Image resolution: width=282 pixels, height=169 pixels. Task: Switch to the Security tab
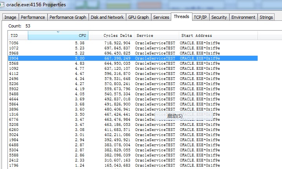[x=219, y=17]
